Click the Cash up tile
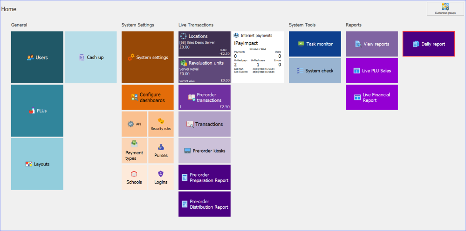Viewport: 466px width, 231px height. tap(91, 57)
